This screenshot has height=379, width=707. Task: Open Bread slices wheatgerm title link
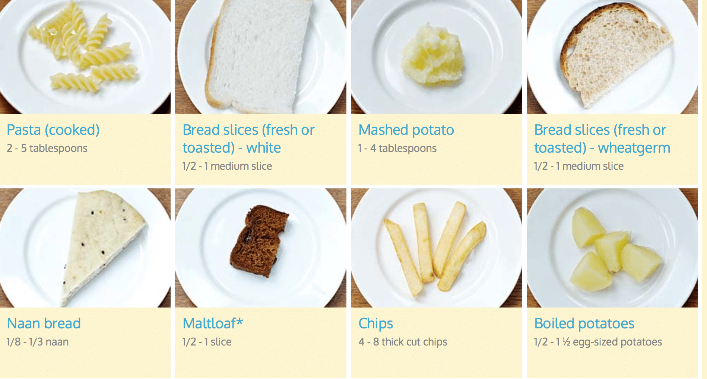(x=602, y=139)
